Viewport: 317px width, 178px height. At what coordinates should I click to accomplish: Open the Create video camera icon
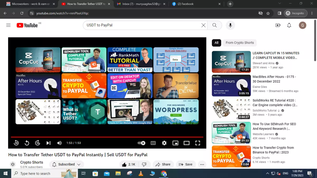(x=278, y=25)
